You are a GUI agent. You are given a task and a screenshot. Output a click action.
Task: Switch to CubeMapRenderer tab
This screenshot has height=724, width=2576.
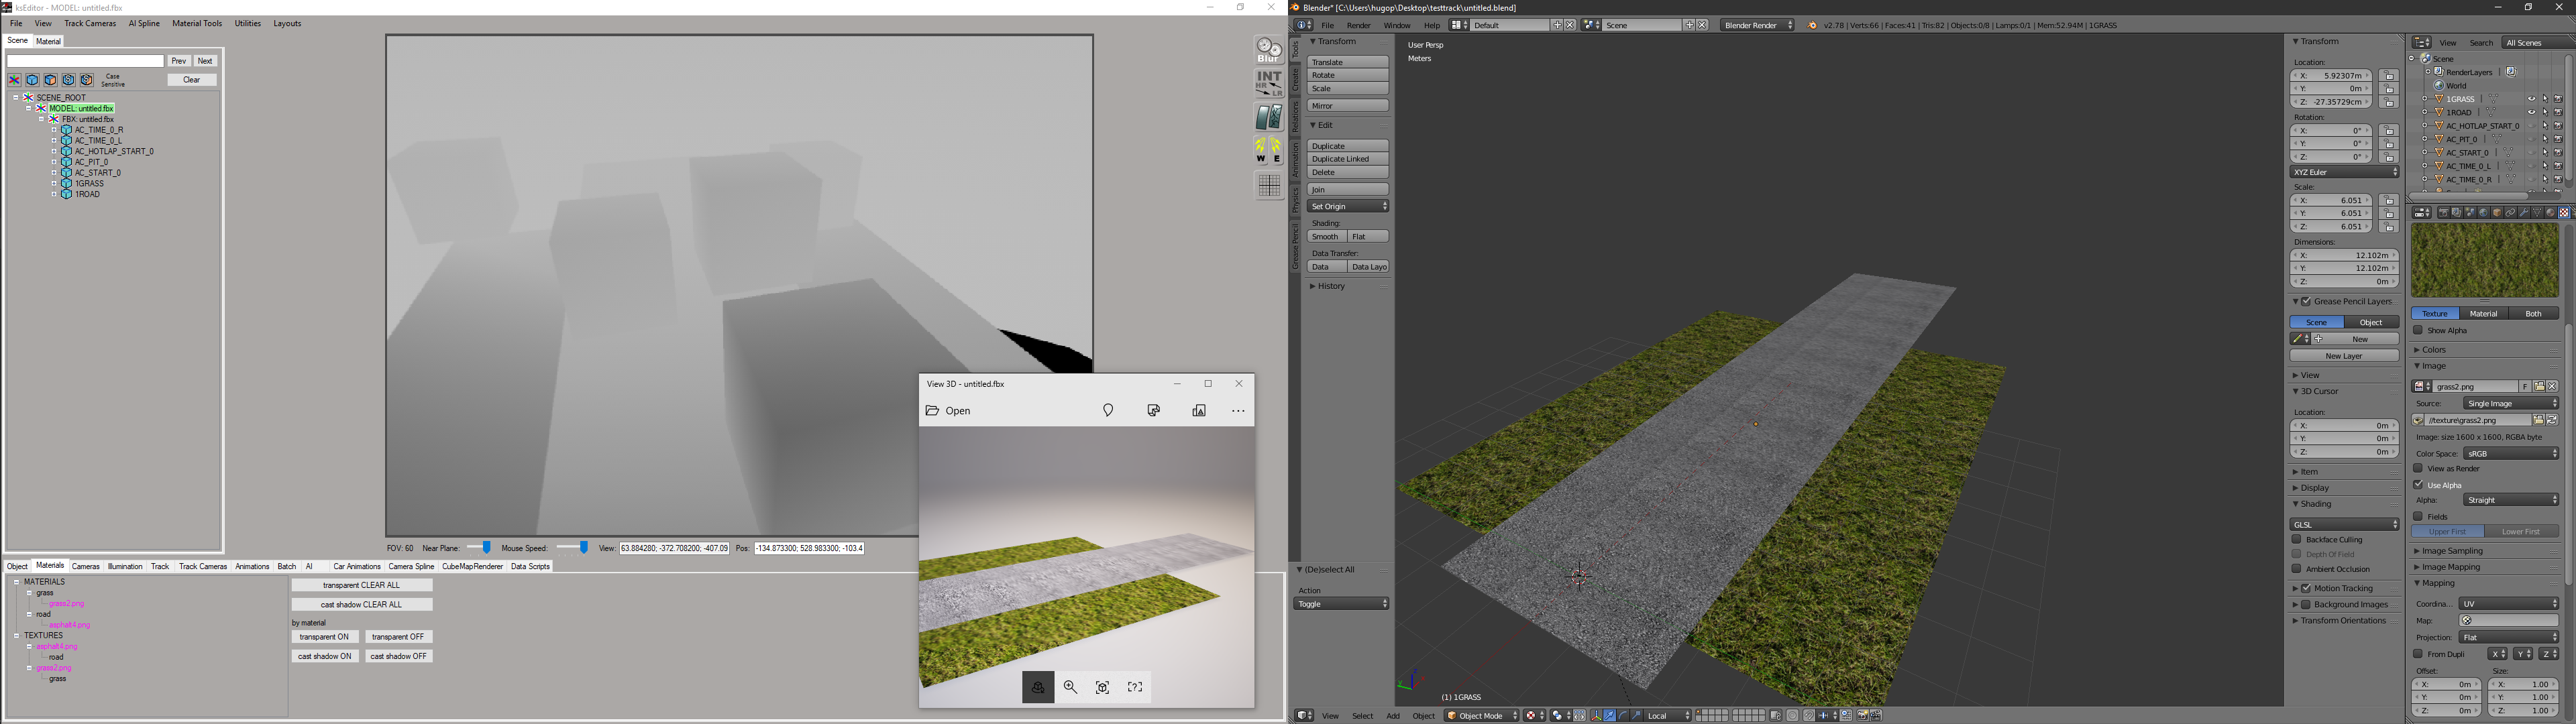tap(472, 567)
